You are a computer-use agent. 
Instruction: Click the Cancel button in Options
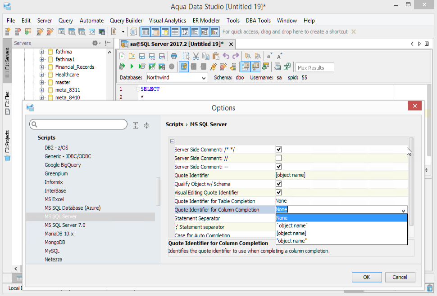coord(400,277)
